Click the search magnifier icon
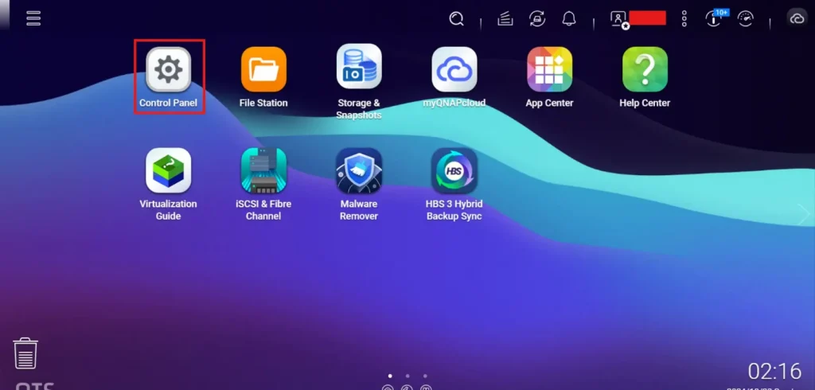The height and width of the screenshot is (390, 815). (456, 19)
